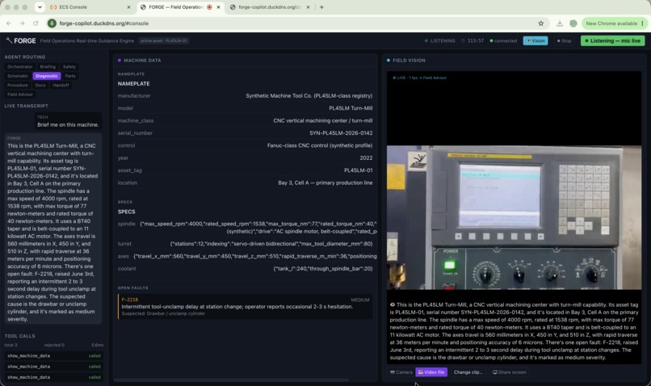Expand the tab search dropdown chevron
The image size is (651, 386).
[x=40, y=7]
